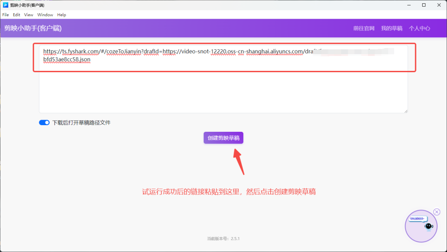Open the File menu
The width and height of the screenshot is (447, 252).
click(x=5, y=15)
